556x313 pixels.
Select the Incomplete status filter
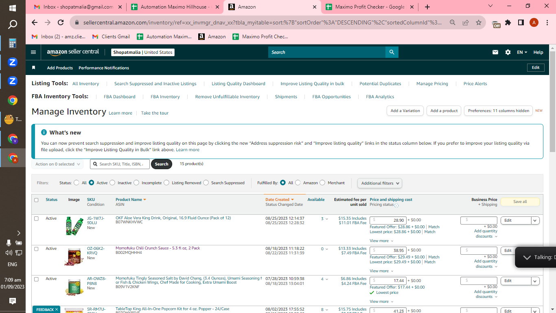(x=136, y=183)
